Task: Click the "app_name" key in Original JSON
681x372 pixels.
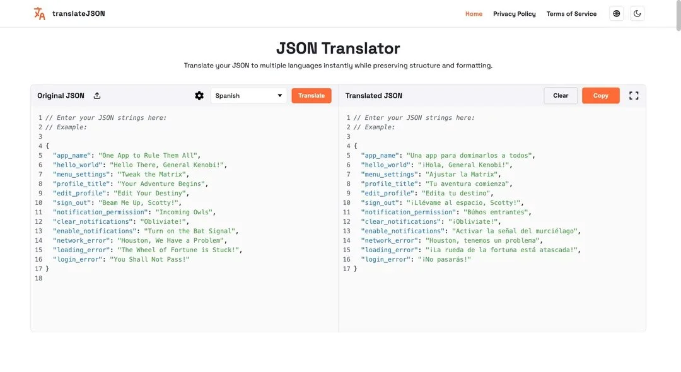Action: click(71, 156)
